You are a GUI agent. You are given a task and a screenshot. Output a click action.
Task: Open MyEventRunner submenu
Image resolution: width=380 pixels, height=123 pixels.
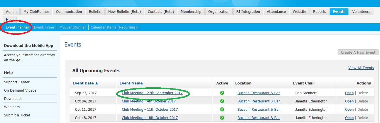pos(73,27)
